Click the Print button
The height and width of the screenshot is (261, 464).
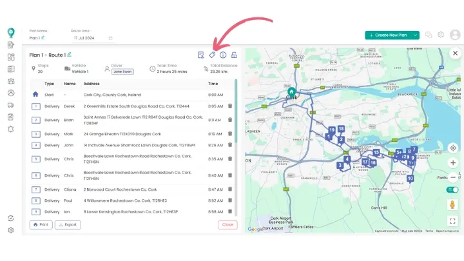(41, 225)
